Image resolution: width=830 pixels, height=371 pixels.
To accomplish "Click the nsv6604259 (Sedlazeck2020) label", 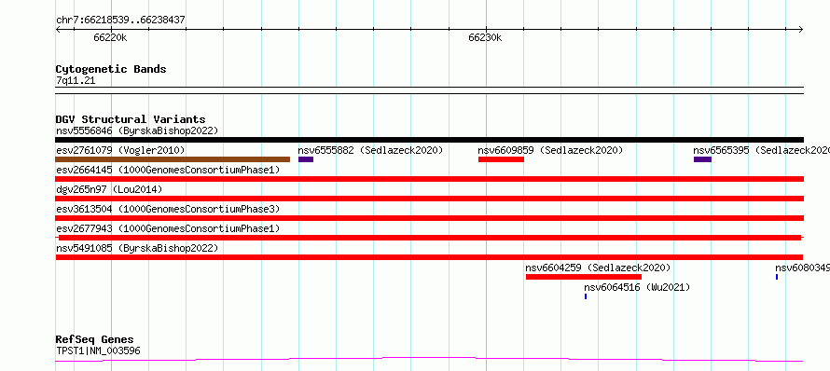I will pos(598,268).
